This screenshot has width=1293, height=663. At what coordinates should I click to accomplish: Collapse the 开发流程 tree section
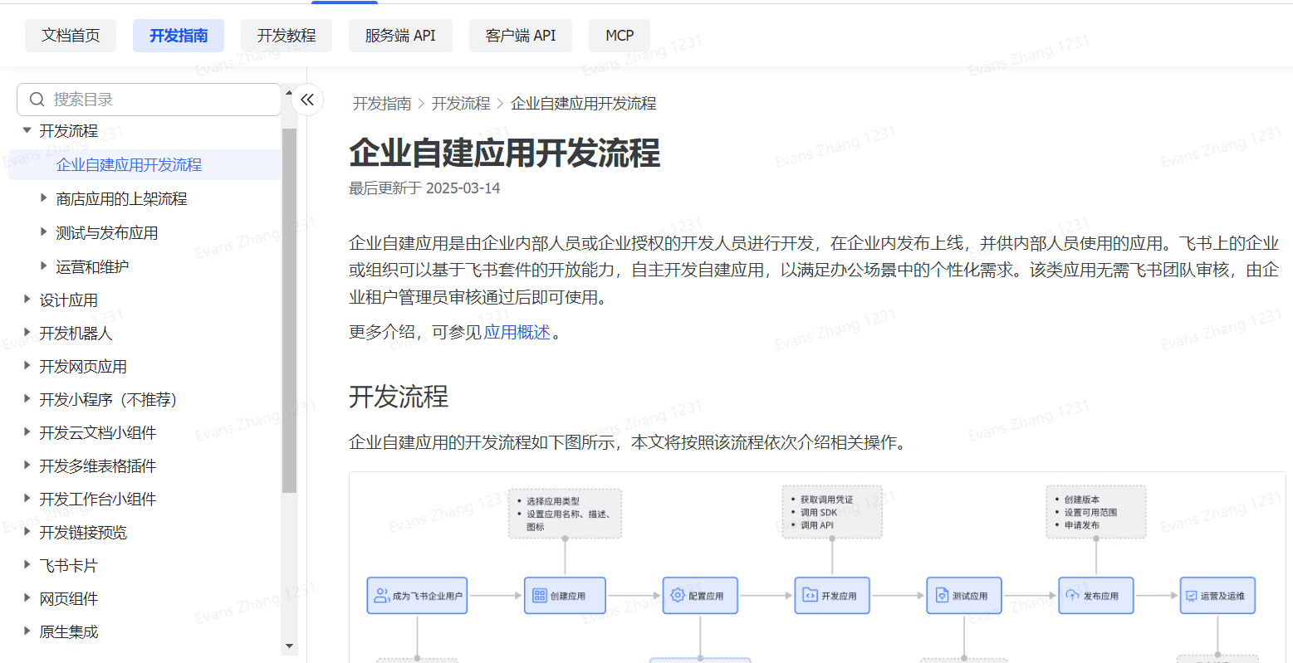pos(27,131)
